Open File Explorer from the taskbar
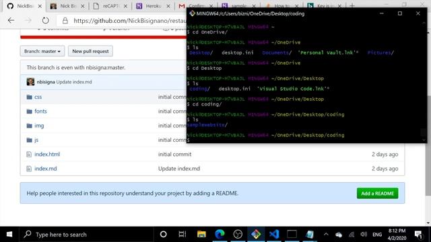 point(201,235)
